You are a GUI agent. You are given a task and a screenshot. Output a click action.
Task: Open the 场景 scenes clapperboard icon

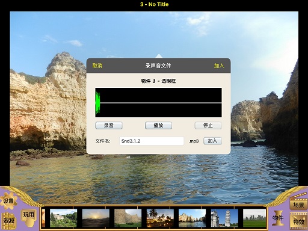click(298, 203)
